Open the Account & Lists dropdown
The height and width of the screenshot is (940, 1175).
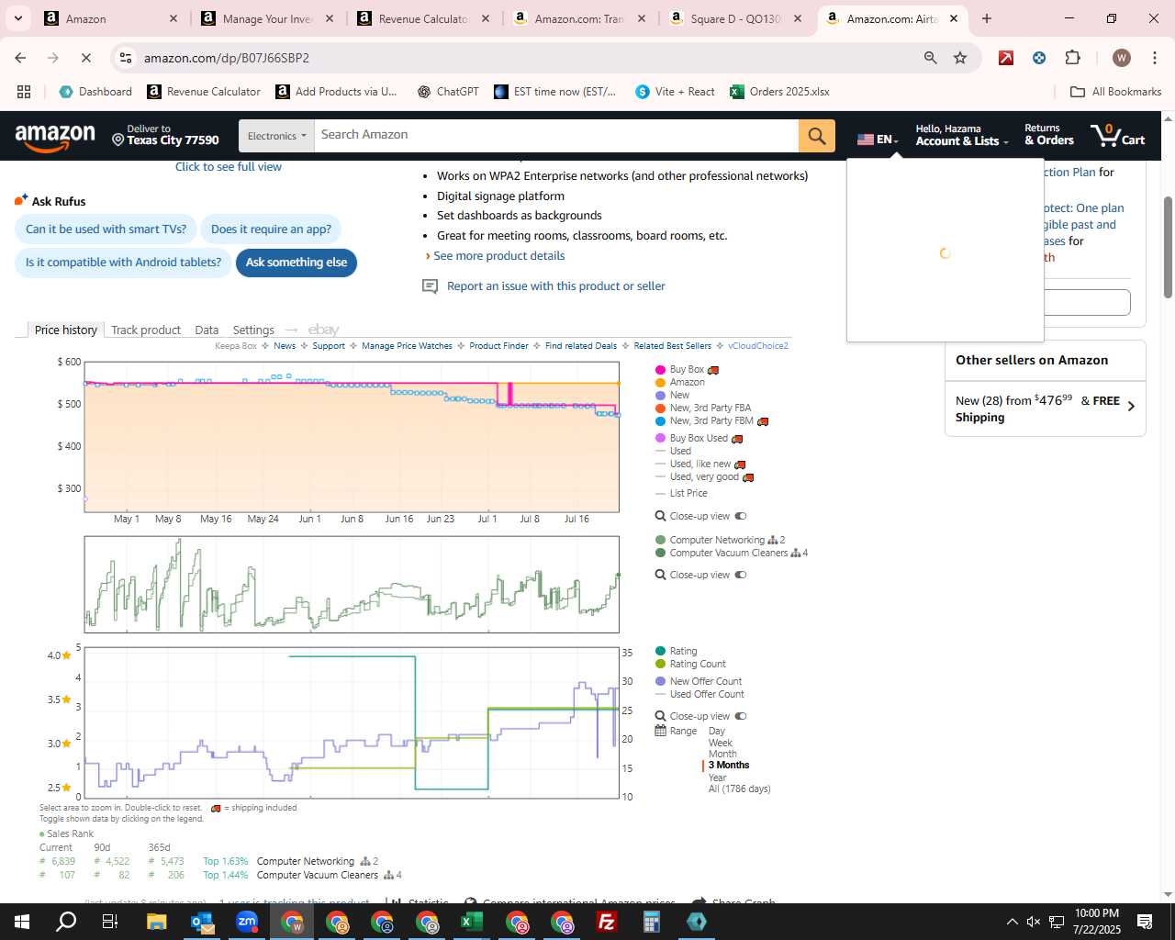tap(962, 135)
